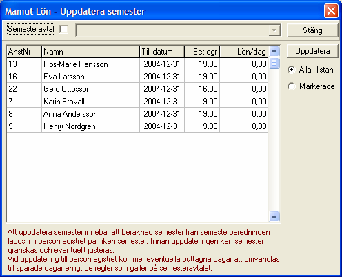
Task: Click Henry Nordgren's 0,00 Lön/dag value
Action: pyautogui.click(x=244, y=126)
